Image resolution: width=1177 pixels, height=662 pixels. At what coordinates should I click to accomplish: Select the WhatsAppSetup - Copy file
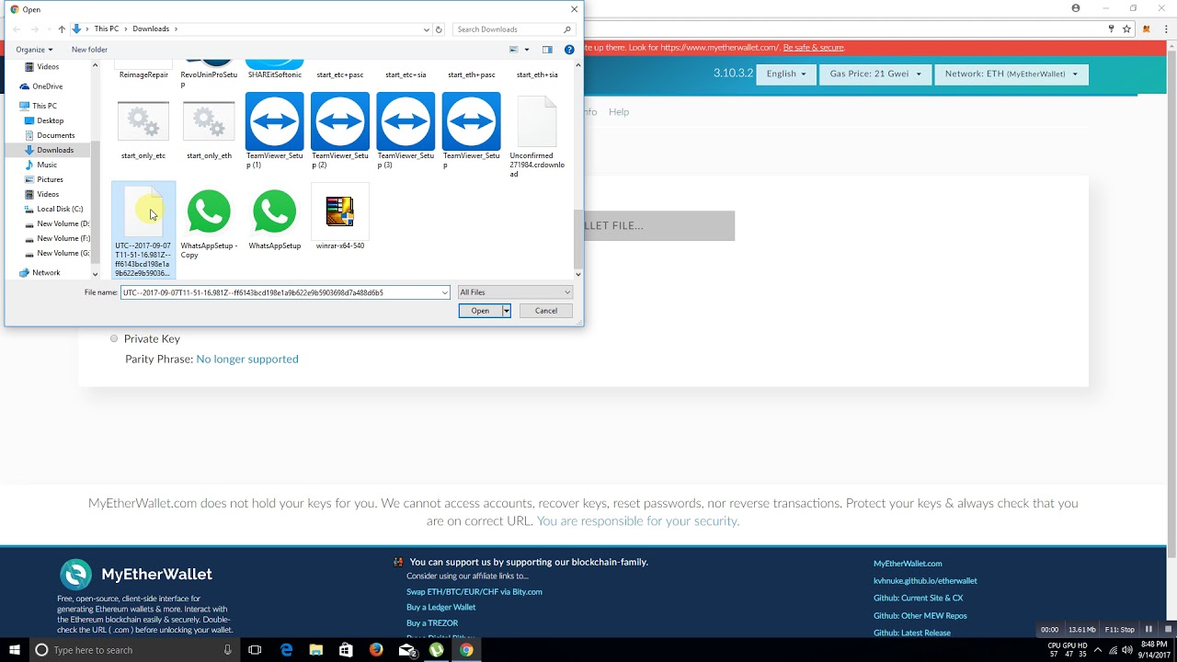click(209, 223)
